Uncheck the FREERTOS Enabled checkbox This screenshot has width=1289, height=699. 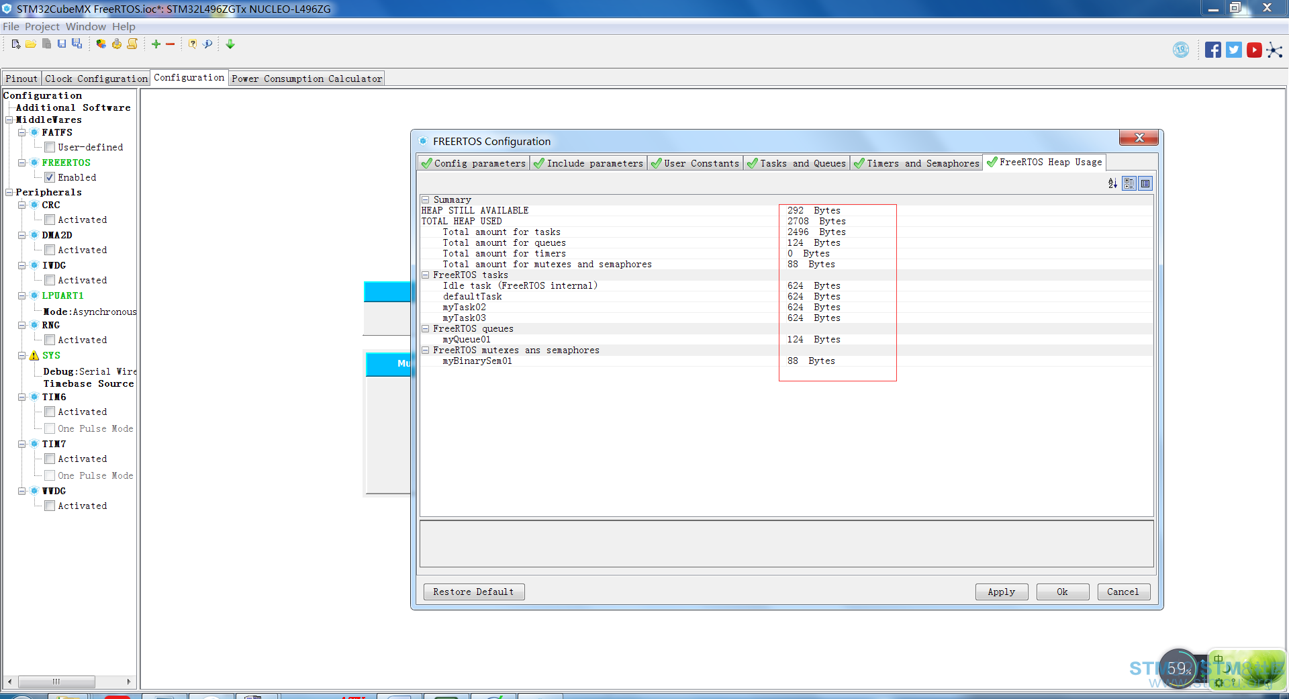[x=50, y=178]
